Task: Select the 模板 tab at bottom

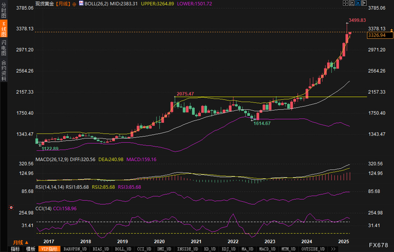Action: click(30, 249)
